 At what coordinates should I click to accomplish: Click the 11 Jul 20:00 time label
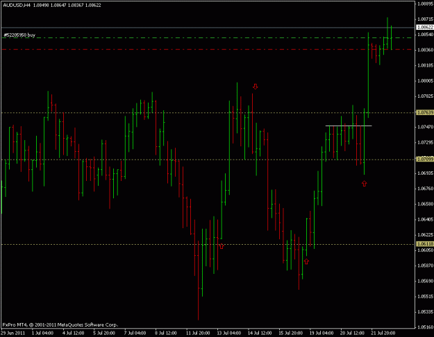pos(198,333)
